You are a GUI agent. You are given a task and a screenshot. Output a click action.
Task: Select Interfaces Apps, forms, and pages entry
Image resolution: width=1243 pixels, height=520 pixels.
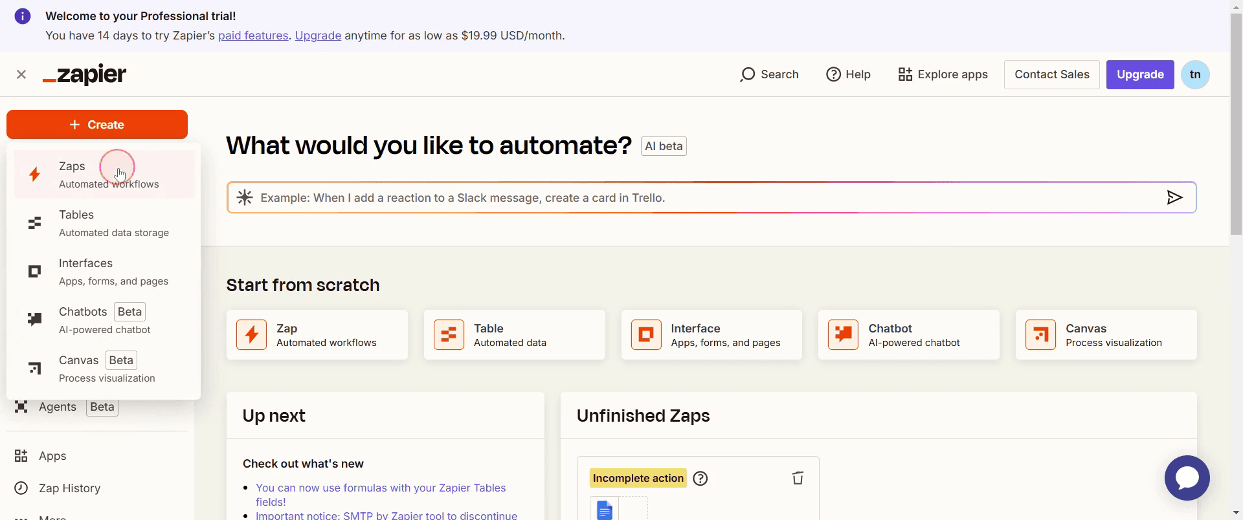tap(104, 272)
